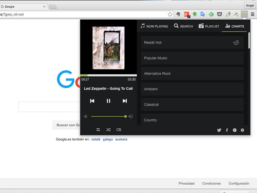257x193 pixels.
Task: Open the Chrome hamburger menu
Action: coord(253,14)
